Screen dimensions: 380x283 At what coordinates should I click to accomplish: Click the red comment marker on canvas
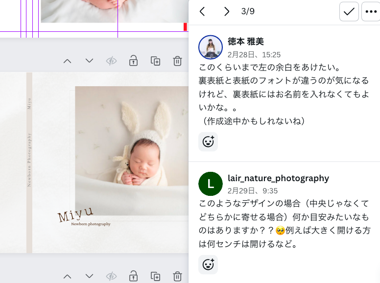pyautogui.click(x=185, y=27)
